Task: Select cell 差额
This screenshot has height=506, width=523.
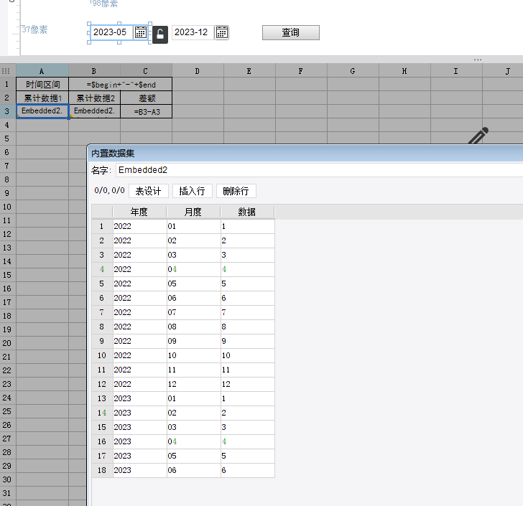Action: pos(147,98)
